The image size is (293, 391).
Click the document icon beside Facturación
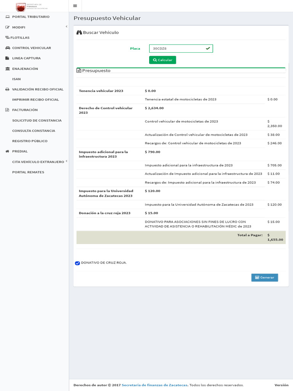pyautogui.click(x=7, y=110)
